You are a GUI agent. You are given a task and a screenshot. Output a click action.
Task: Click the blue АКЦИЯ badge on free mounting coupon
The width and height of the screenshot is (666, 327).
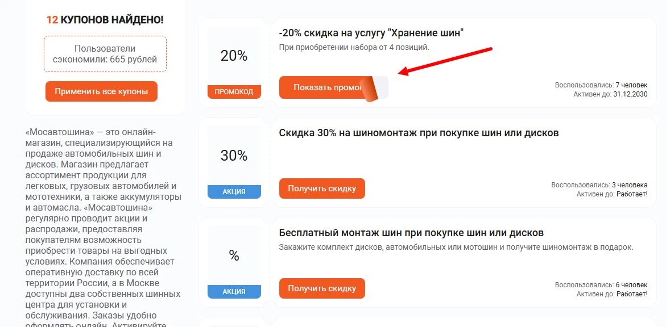click(x=233, y=291)
